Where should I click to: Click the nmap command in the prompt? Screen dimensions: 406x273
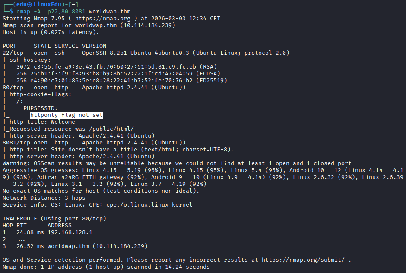pos(23,12)
